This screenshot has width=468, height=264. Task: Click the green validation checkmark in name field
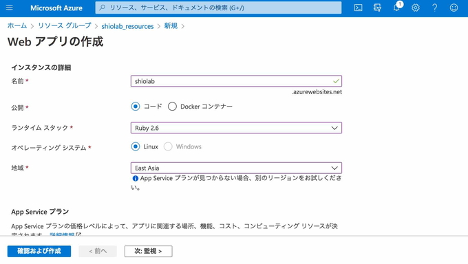point(336,81)
